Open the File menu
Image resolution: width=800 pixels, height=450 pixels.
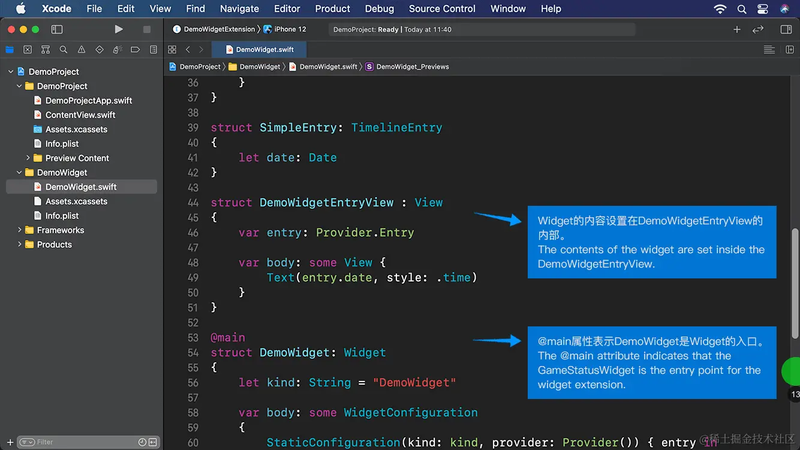(x=94, y=8)
